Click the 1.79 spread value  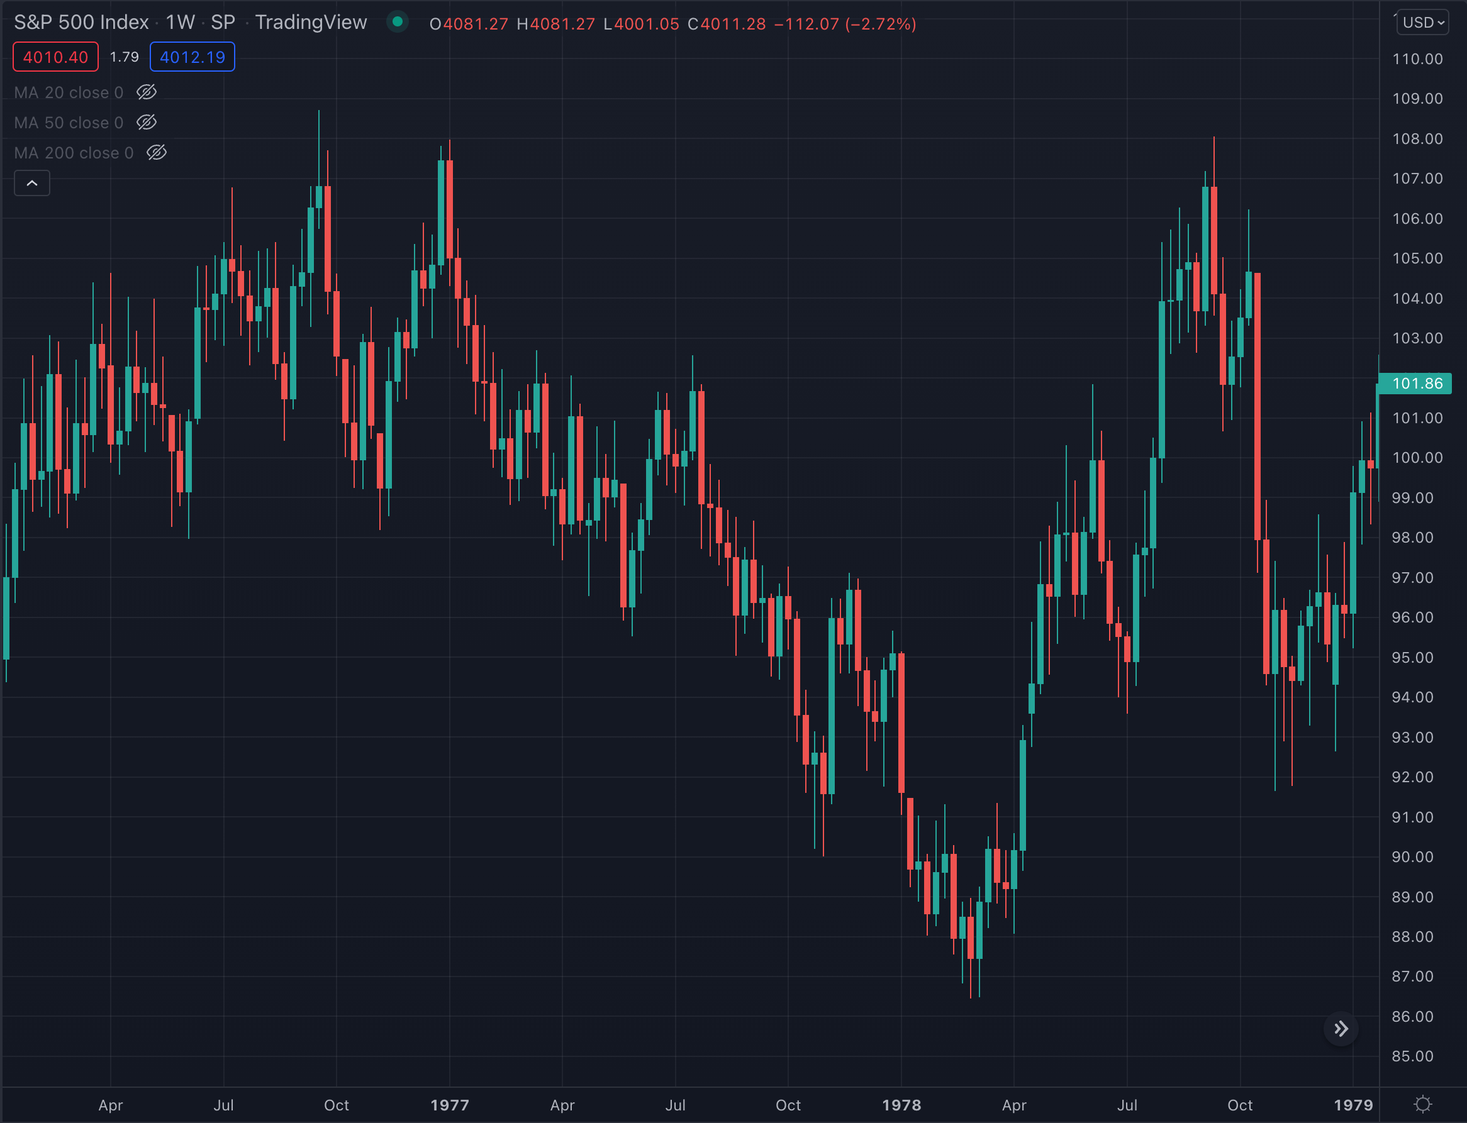[125, 57]
